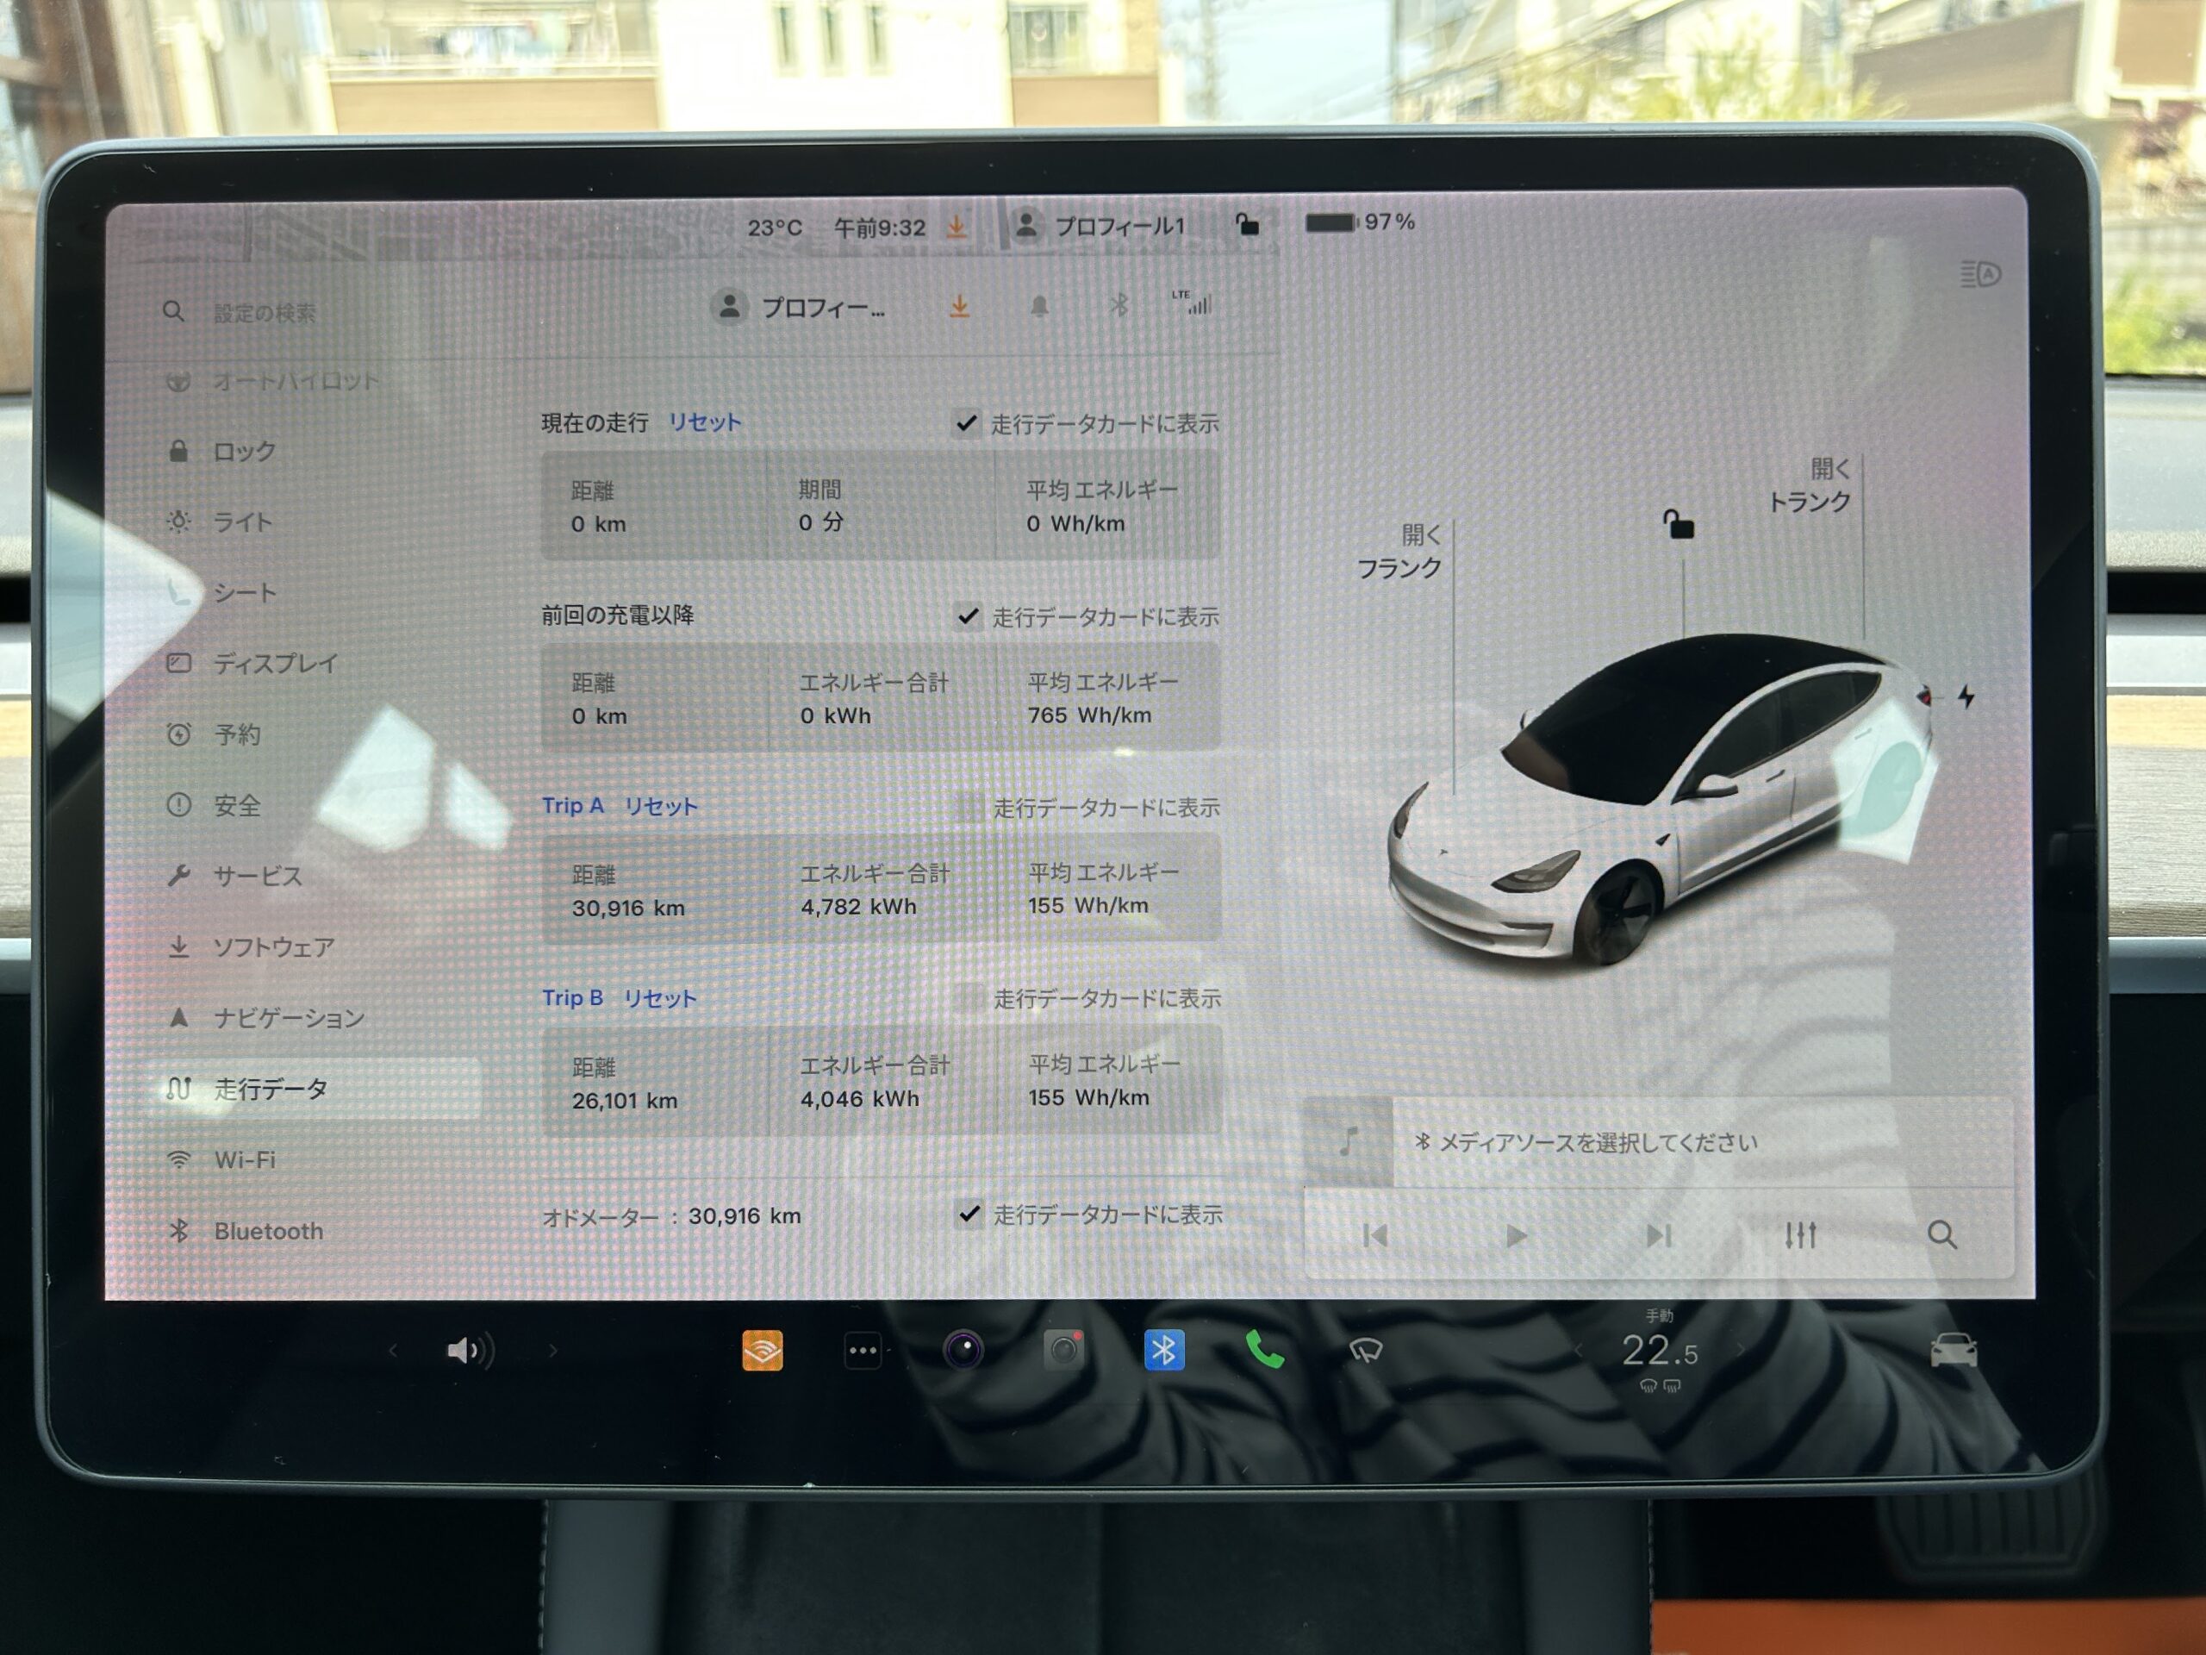Screen dimensions: 2206x1655
Task: Tap the 97% battery indicator
Action: [x=1361, y=222]
